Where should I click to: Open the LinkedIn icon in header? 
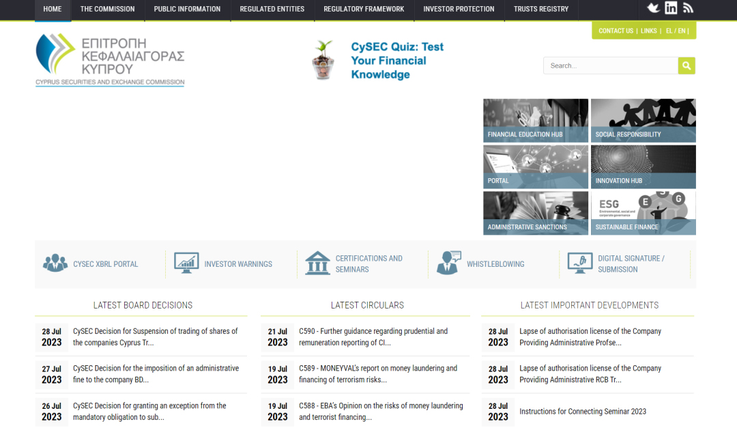[671, 8]
